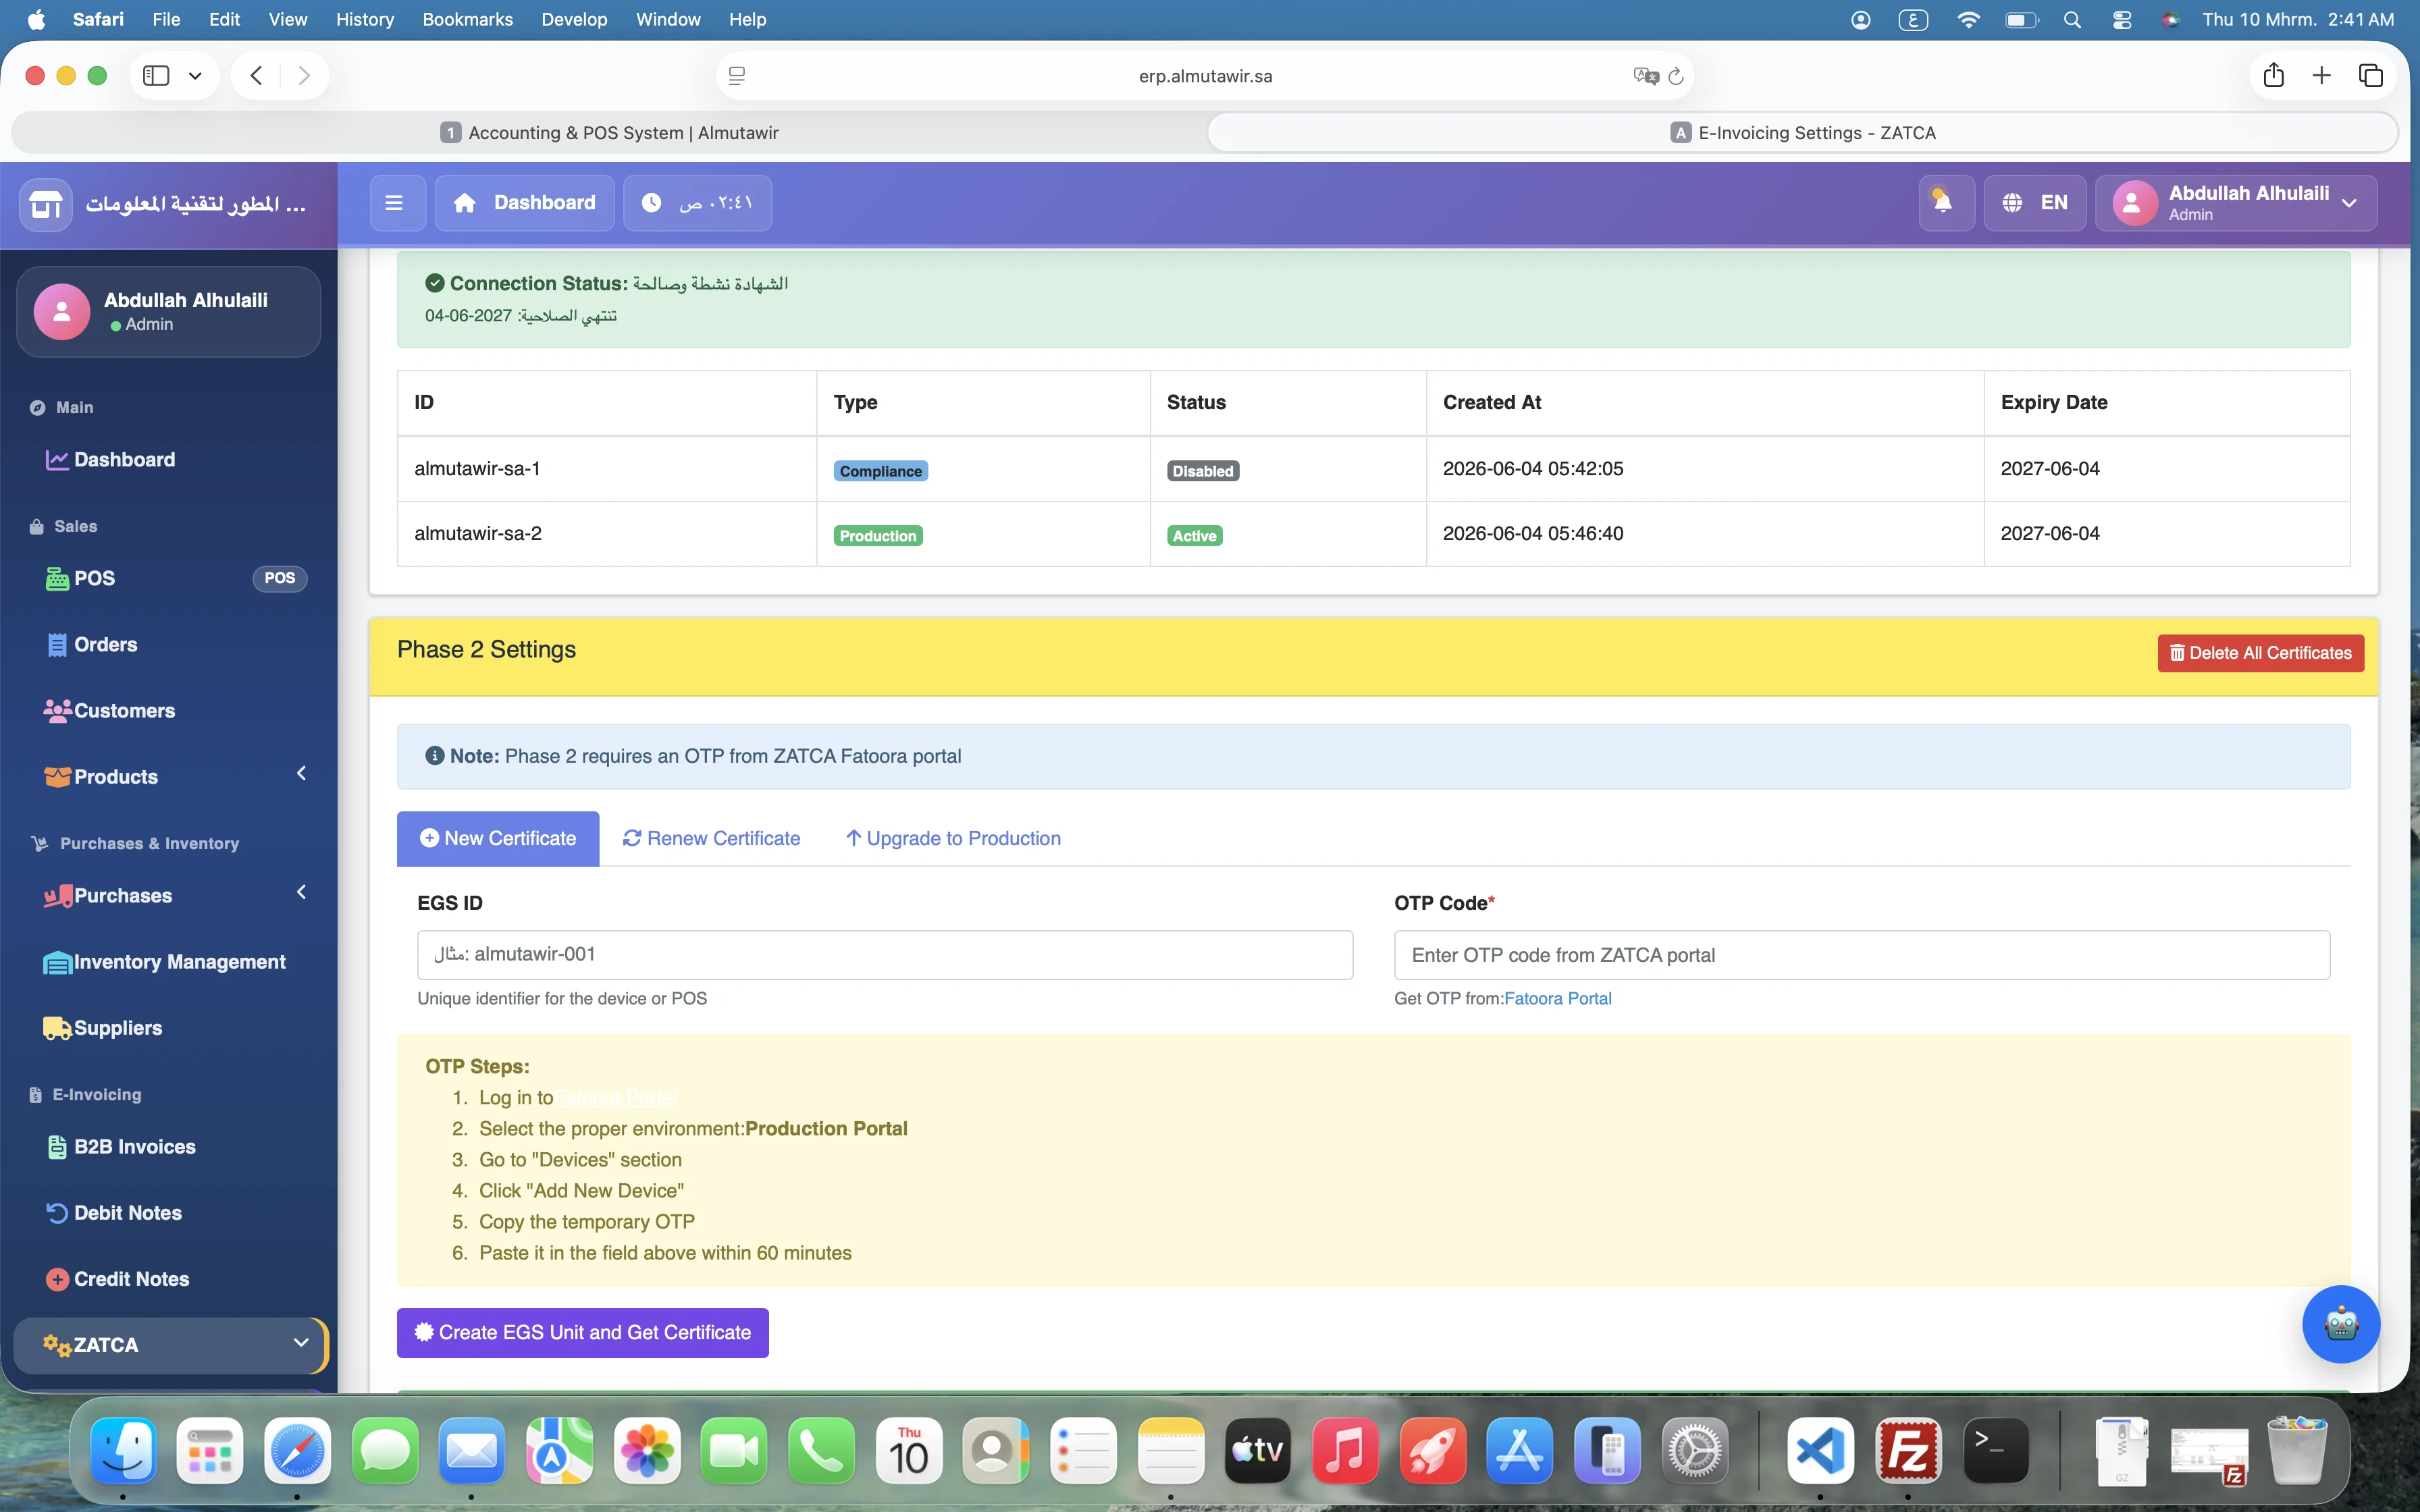Open Customers page from sidebar

pos(168,710)
